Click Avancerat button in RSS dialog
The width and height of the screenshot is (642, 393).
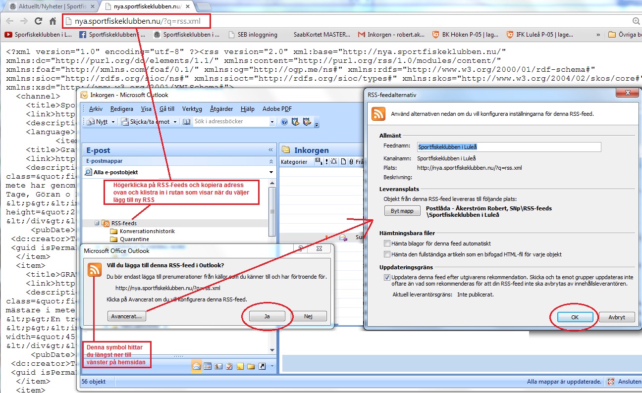127,316
